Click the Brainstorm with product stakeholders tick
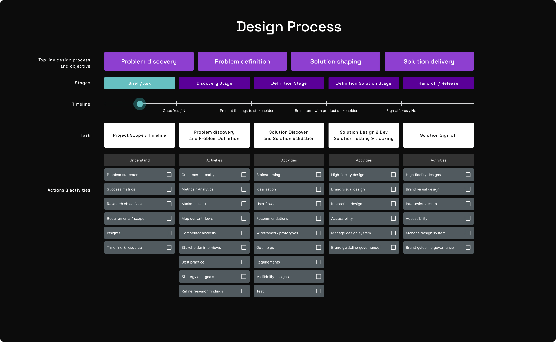 tap(327, 104)
